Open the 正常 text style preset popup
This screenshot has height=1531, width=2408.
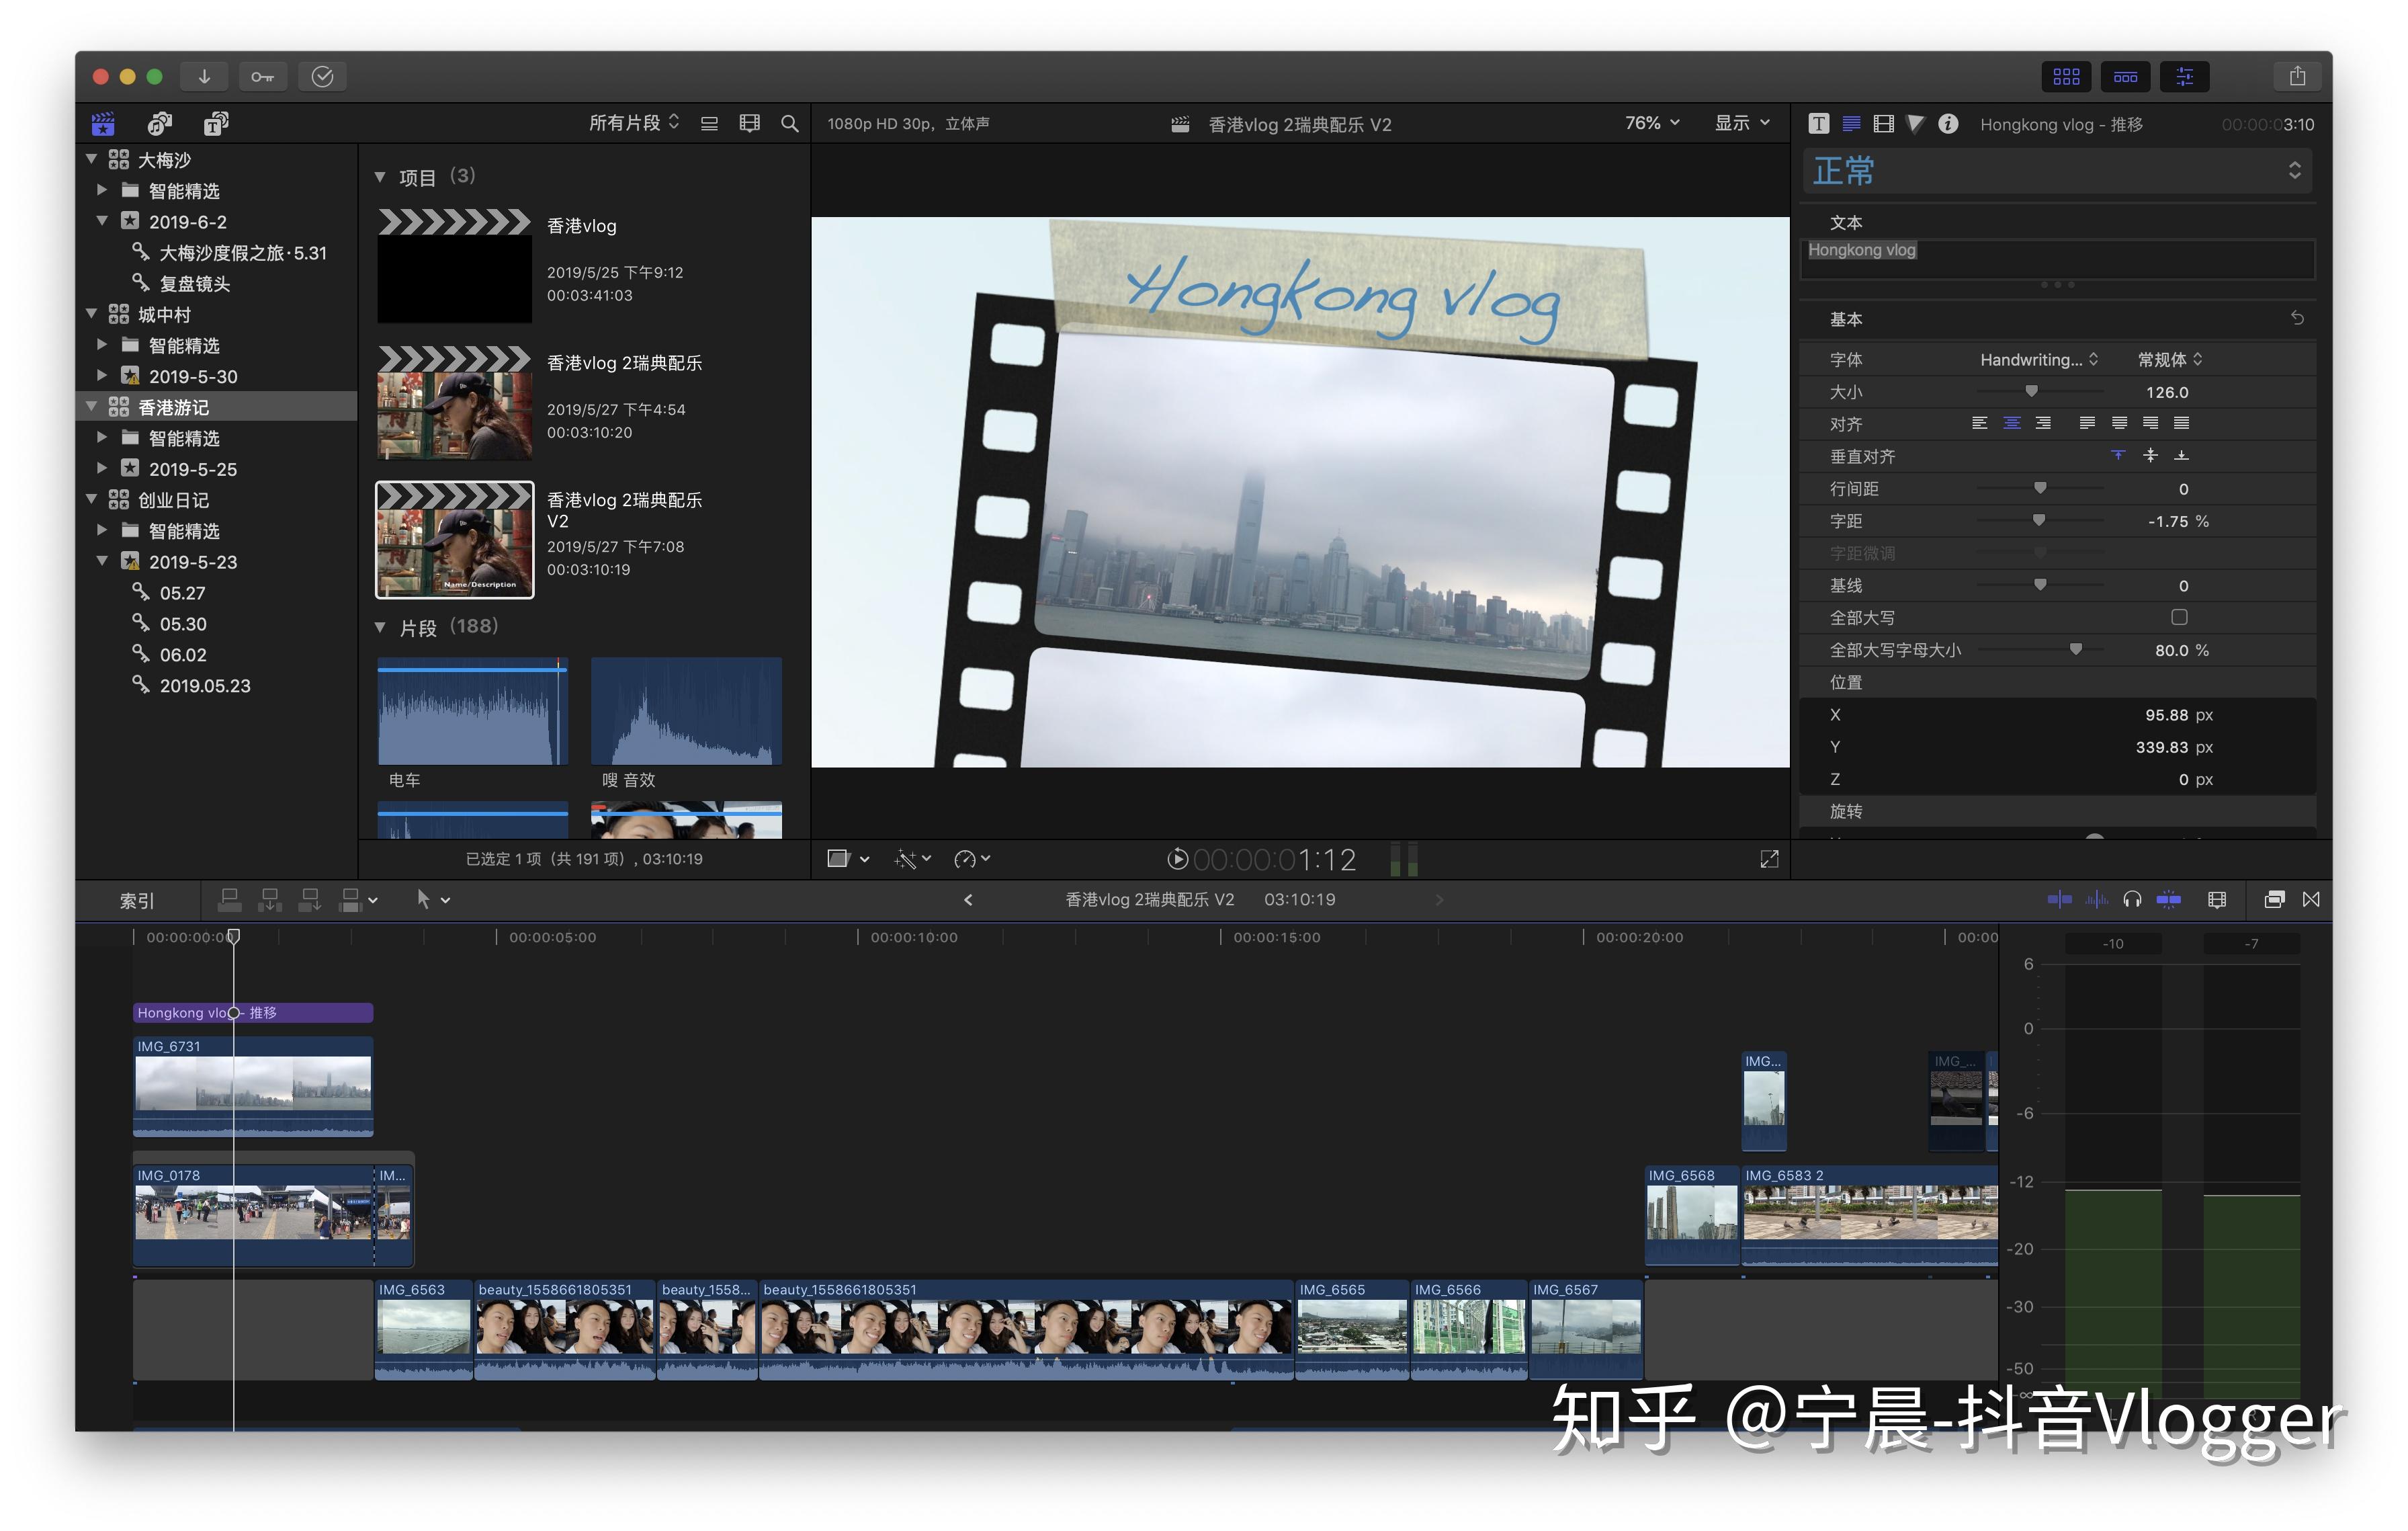[2058, 171]
